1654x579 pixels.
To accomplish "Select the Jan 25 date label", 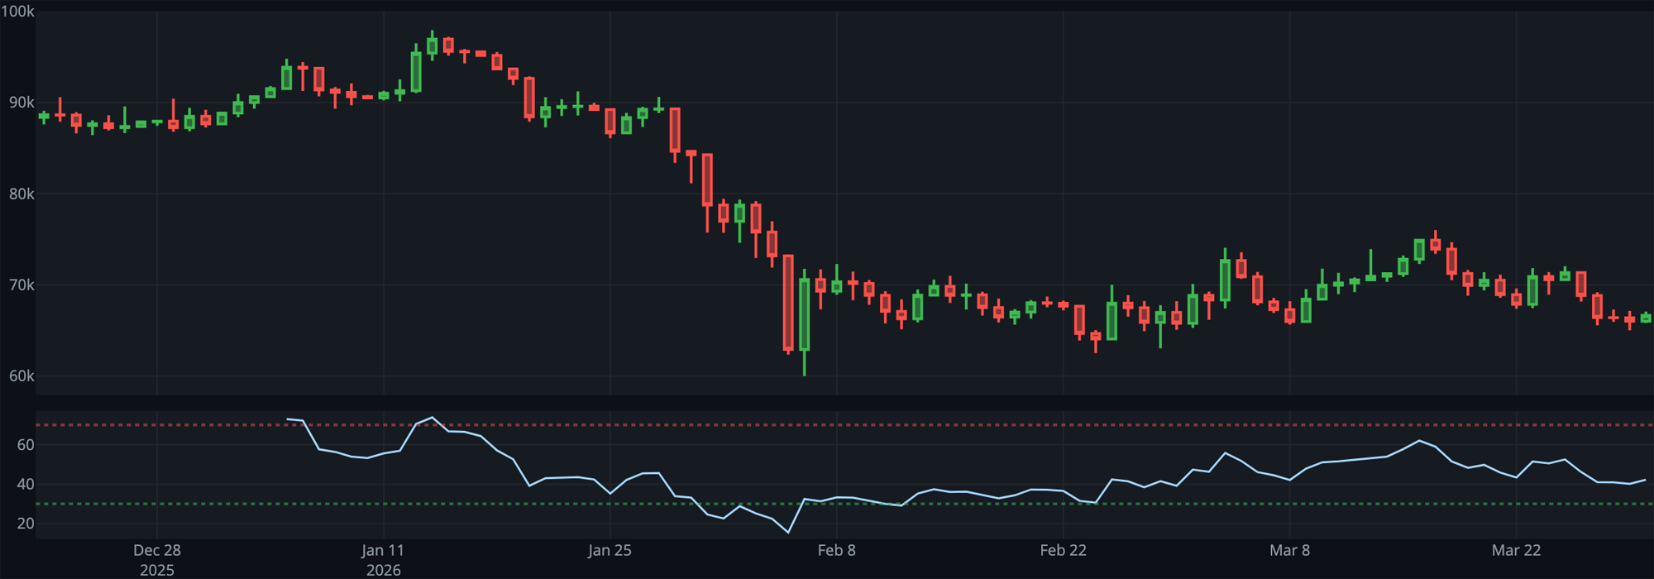I will tap(609, 551).
